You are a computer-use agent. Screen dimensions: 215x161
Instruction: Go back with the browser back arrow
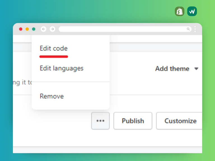[44, 29]
